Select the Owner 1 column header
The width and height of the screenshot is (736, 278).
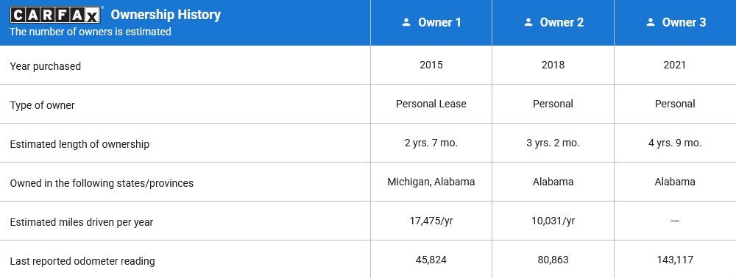(x=431, y=23)
